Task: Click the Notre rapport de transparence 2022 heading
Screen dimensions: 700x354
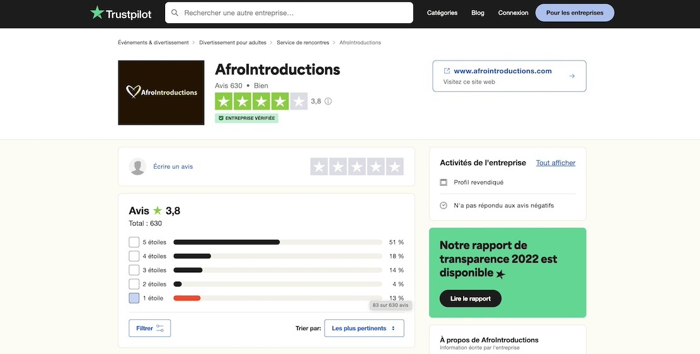Action: 498,259
